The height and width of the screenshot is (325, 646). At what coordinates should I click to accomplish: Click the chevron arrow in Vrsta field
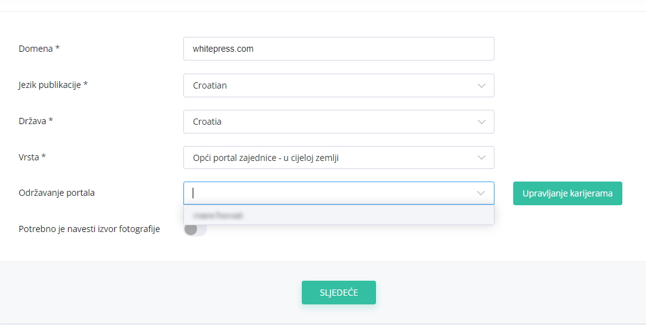pos(481,158)
